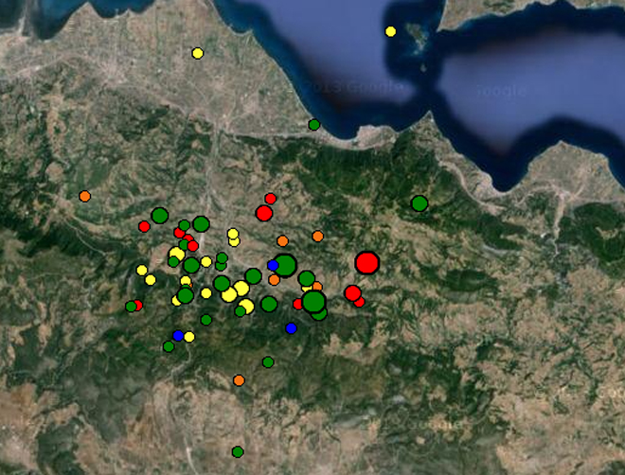Screen dimensions: 625x475
Task: Select the yellow marker in the sea near the island
Action: coord(390,31)
